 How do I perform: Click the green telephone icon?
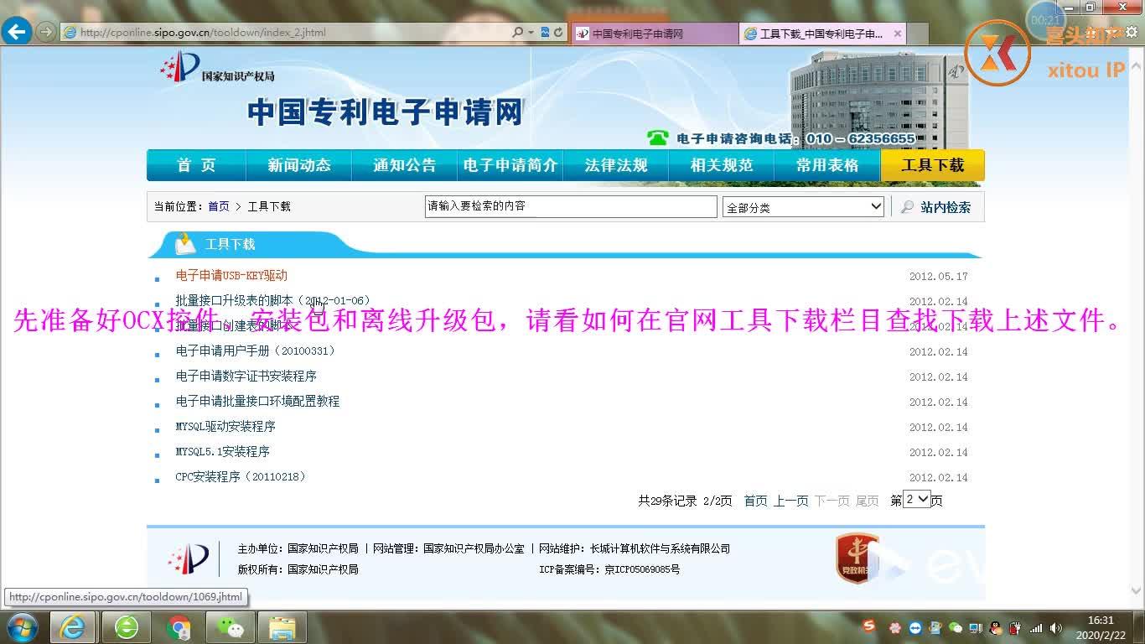[657, 138]
